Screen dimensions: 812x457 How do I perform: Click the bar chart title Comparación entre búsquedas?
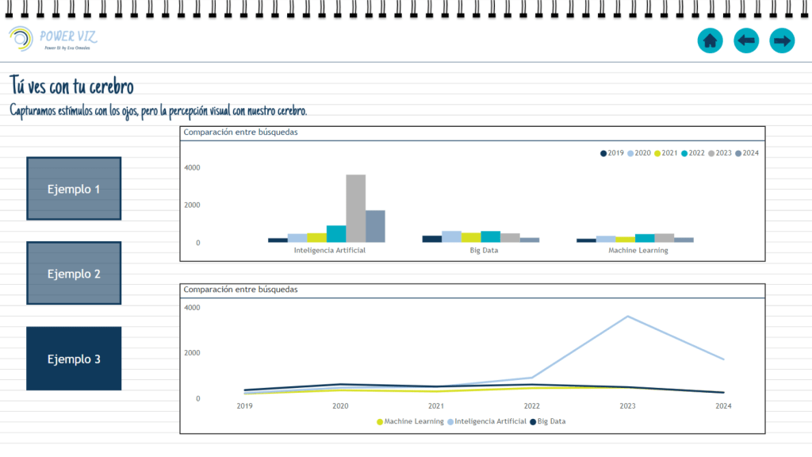pos(240,132)
